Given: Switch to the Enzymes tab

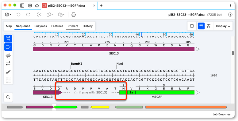Looking at the screenshot, I should 40,26.
